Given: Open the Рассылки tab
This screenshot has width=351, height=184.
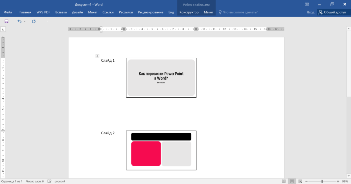Looking at the screenshot, I should click(x=125, y=12).
